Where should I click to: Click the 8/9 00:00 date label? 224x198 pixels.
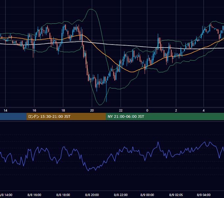tap(147, 195)
